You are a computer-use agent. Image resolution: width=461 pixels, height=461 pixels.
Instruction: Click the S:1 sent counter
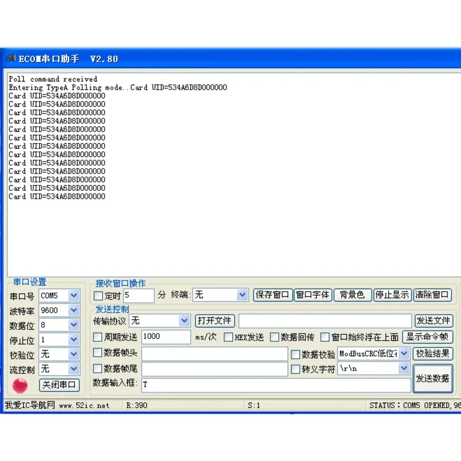254,406
